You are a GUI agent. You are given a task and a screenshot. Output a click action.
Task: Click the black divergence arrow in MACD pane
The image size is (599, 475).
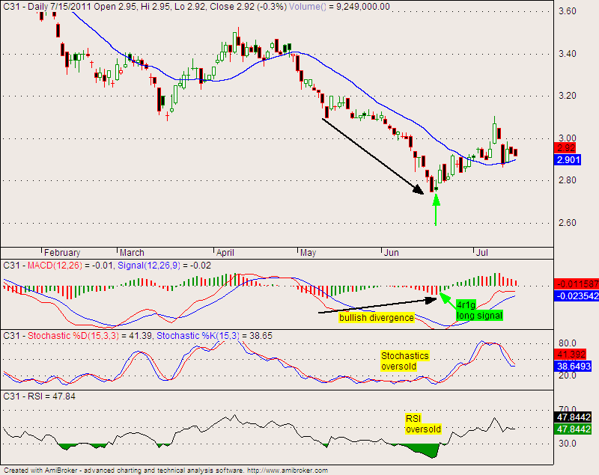[378, 305]
